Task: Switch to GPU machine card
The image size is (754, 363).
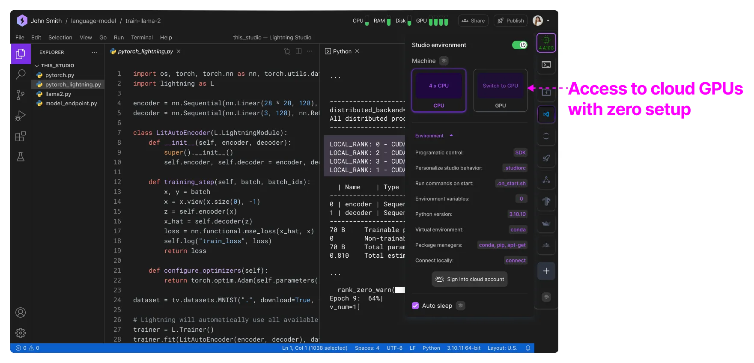Action: [x=501, y=91]
